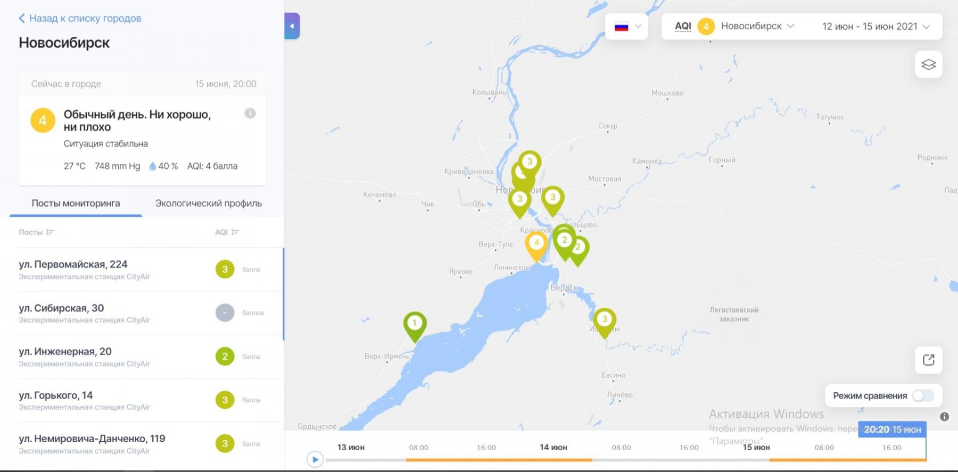The height and width of the screenshot is (472, 958).
Task: Click green map marker 1 near Верх-Ирмень
Action: click(415, 326)
